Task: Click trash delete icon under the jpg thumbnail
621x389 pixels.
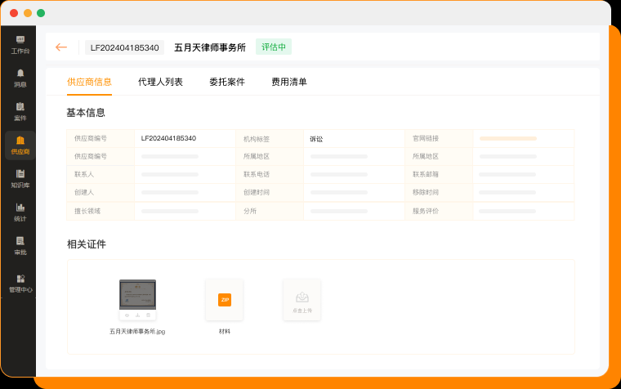Action: [x=148, y=315]
